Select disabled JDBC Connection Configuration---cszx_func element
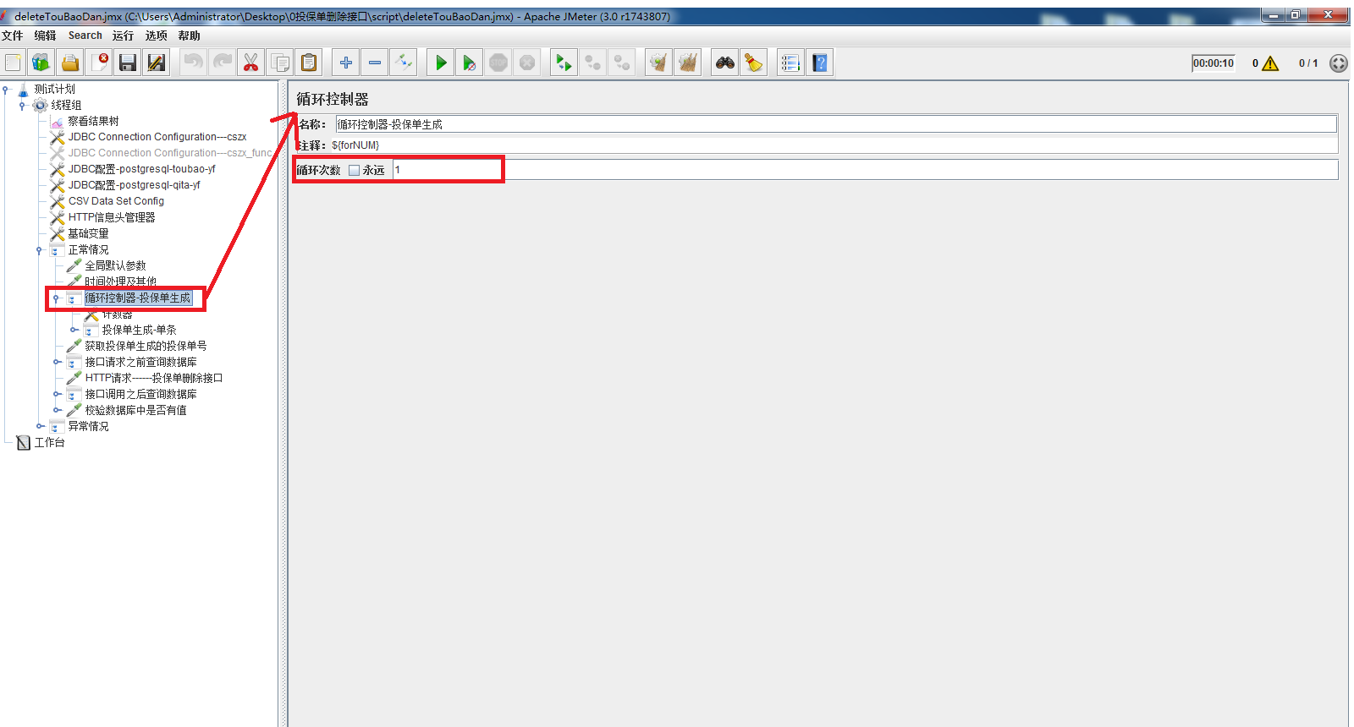 (170, 153)
